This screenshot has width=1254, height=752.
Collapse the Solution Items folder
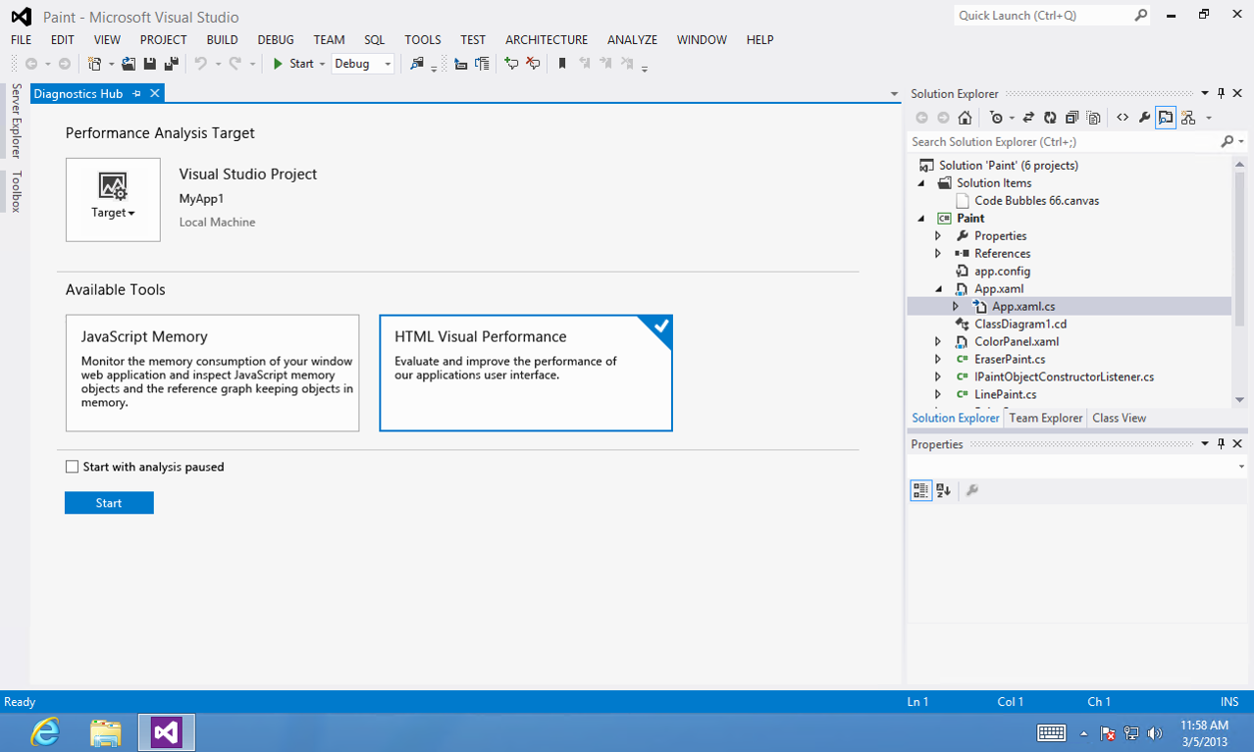point(920,183)
